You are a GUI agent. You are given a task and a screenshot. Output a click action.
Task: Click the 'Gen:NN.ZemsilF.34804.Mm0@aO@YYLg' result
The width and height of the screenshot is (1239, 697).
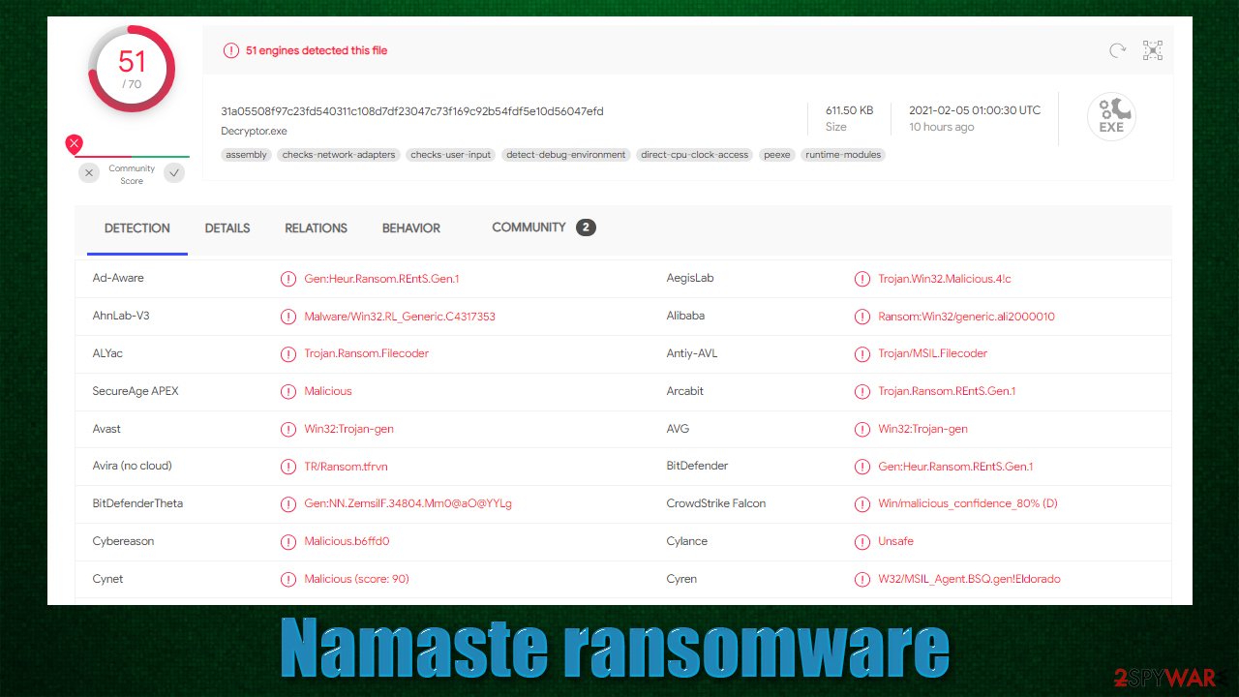(408, 504)
